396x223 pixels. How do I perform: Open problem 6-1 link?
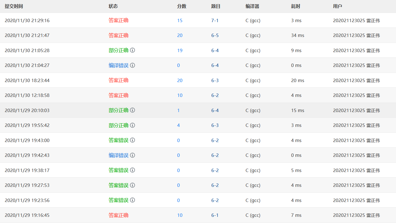click(x=215, y=215)
